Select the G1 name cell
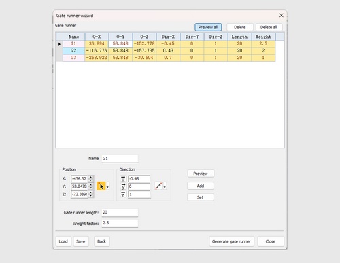This screenshot has height=263, width=340. [73, 44]
